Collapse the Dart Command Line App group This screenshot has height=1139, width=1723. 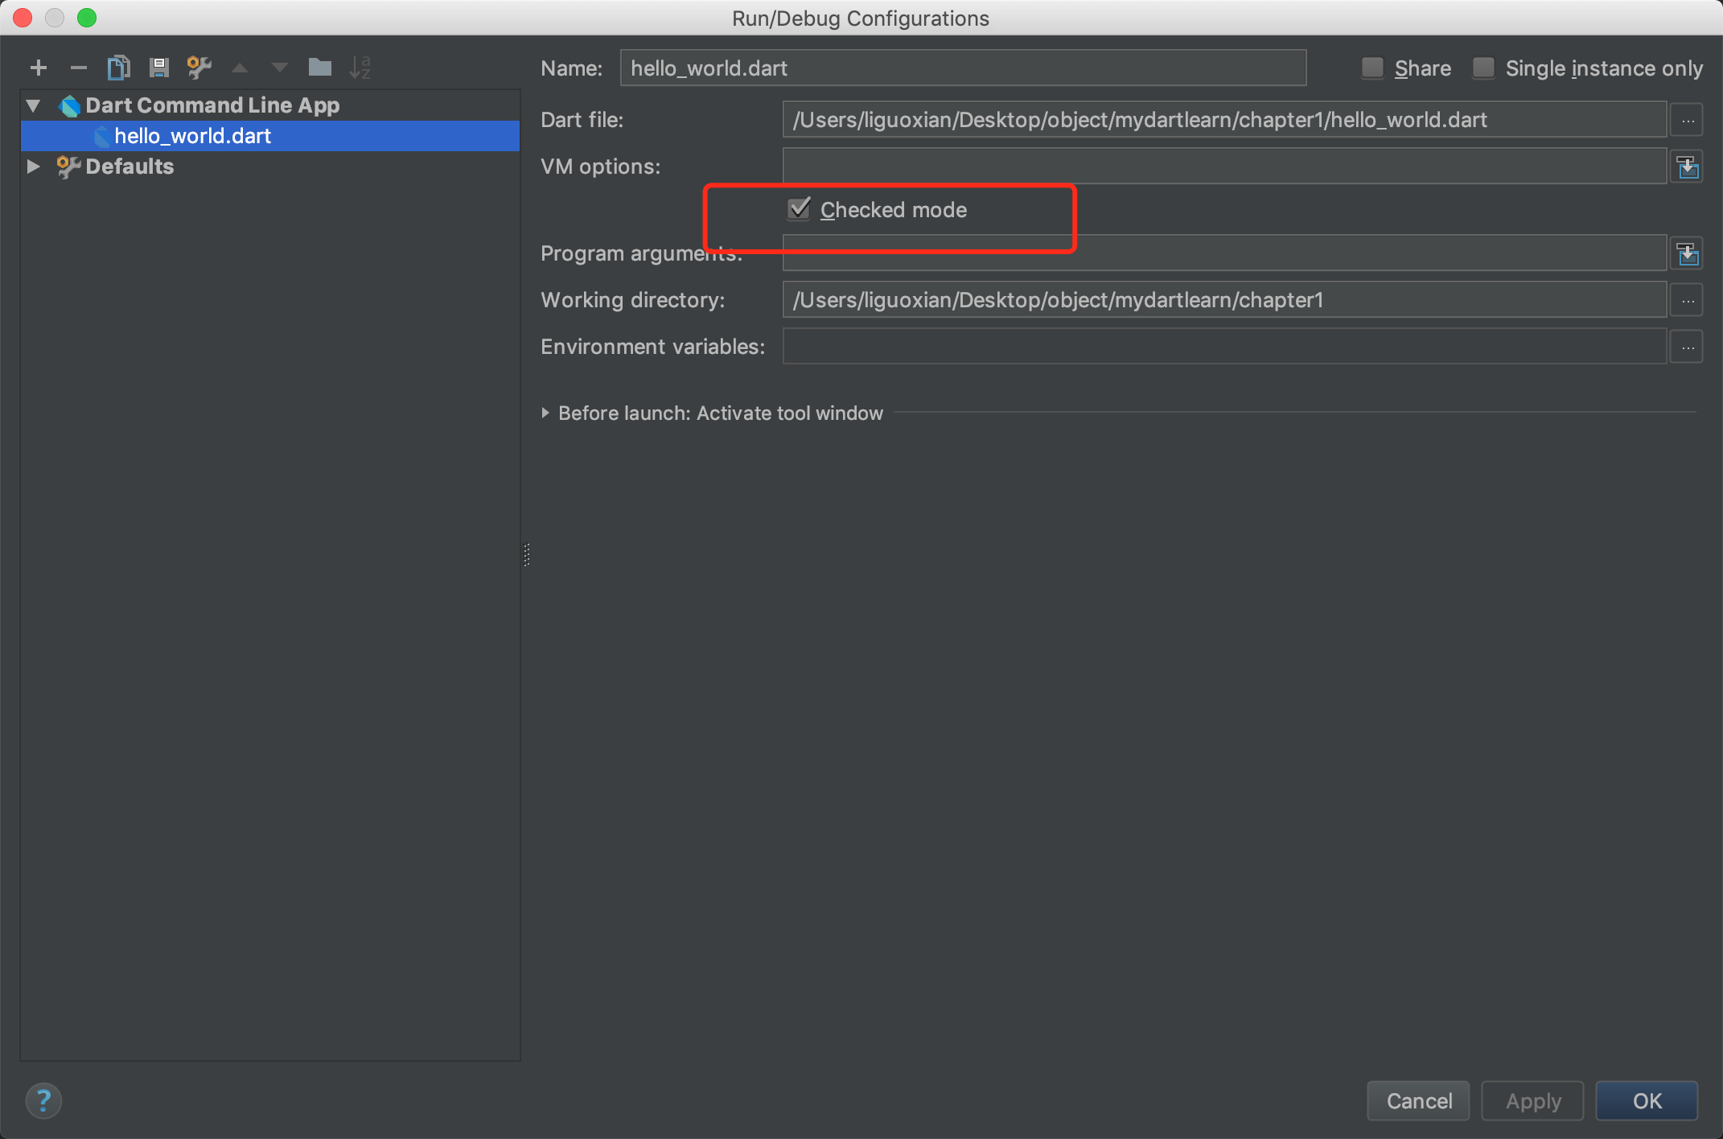33,105
